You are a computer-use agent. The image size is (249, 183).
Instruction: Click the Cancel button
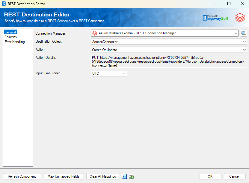[235, 176]
